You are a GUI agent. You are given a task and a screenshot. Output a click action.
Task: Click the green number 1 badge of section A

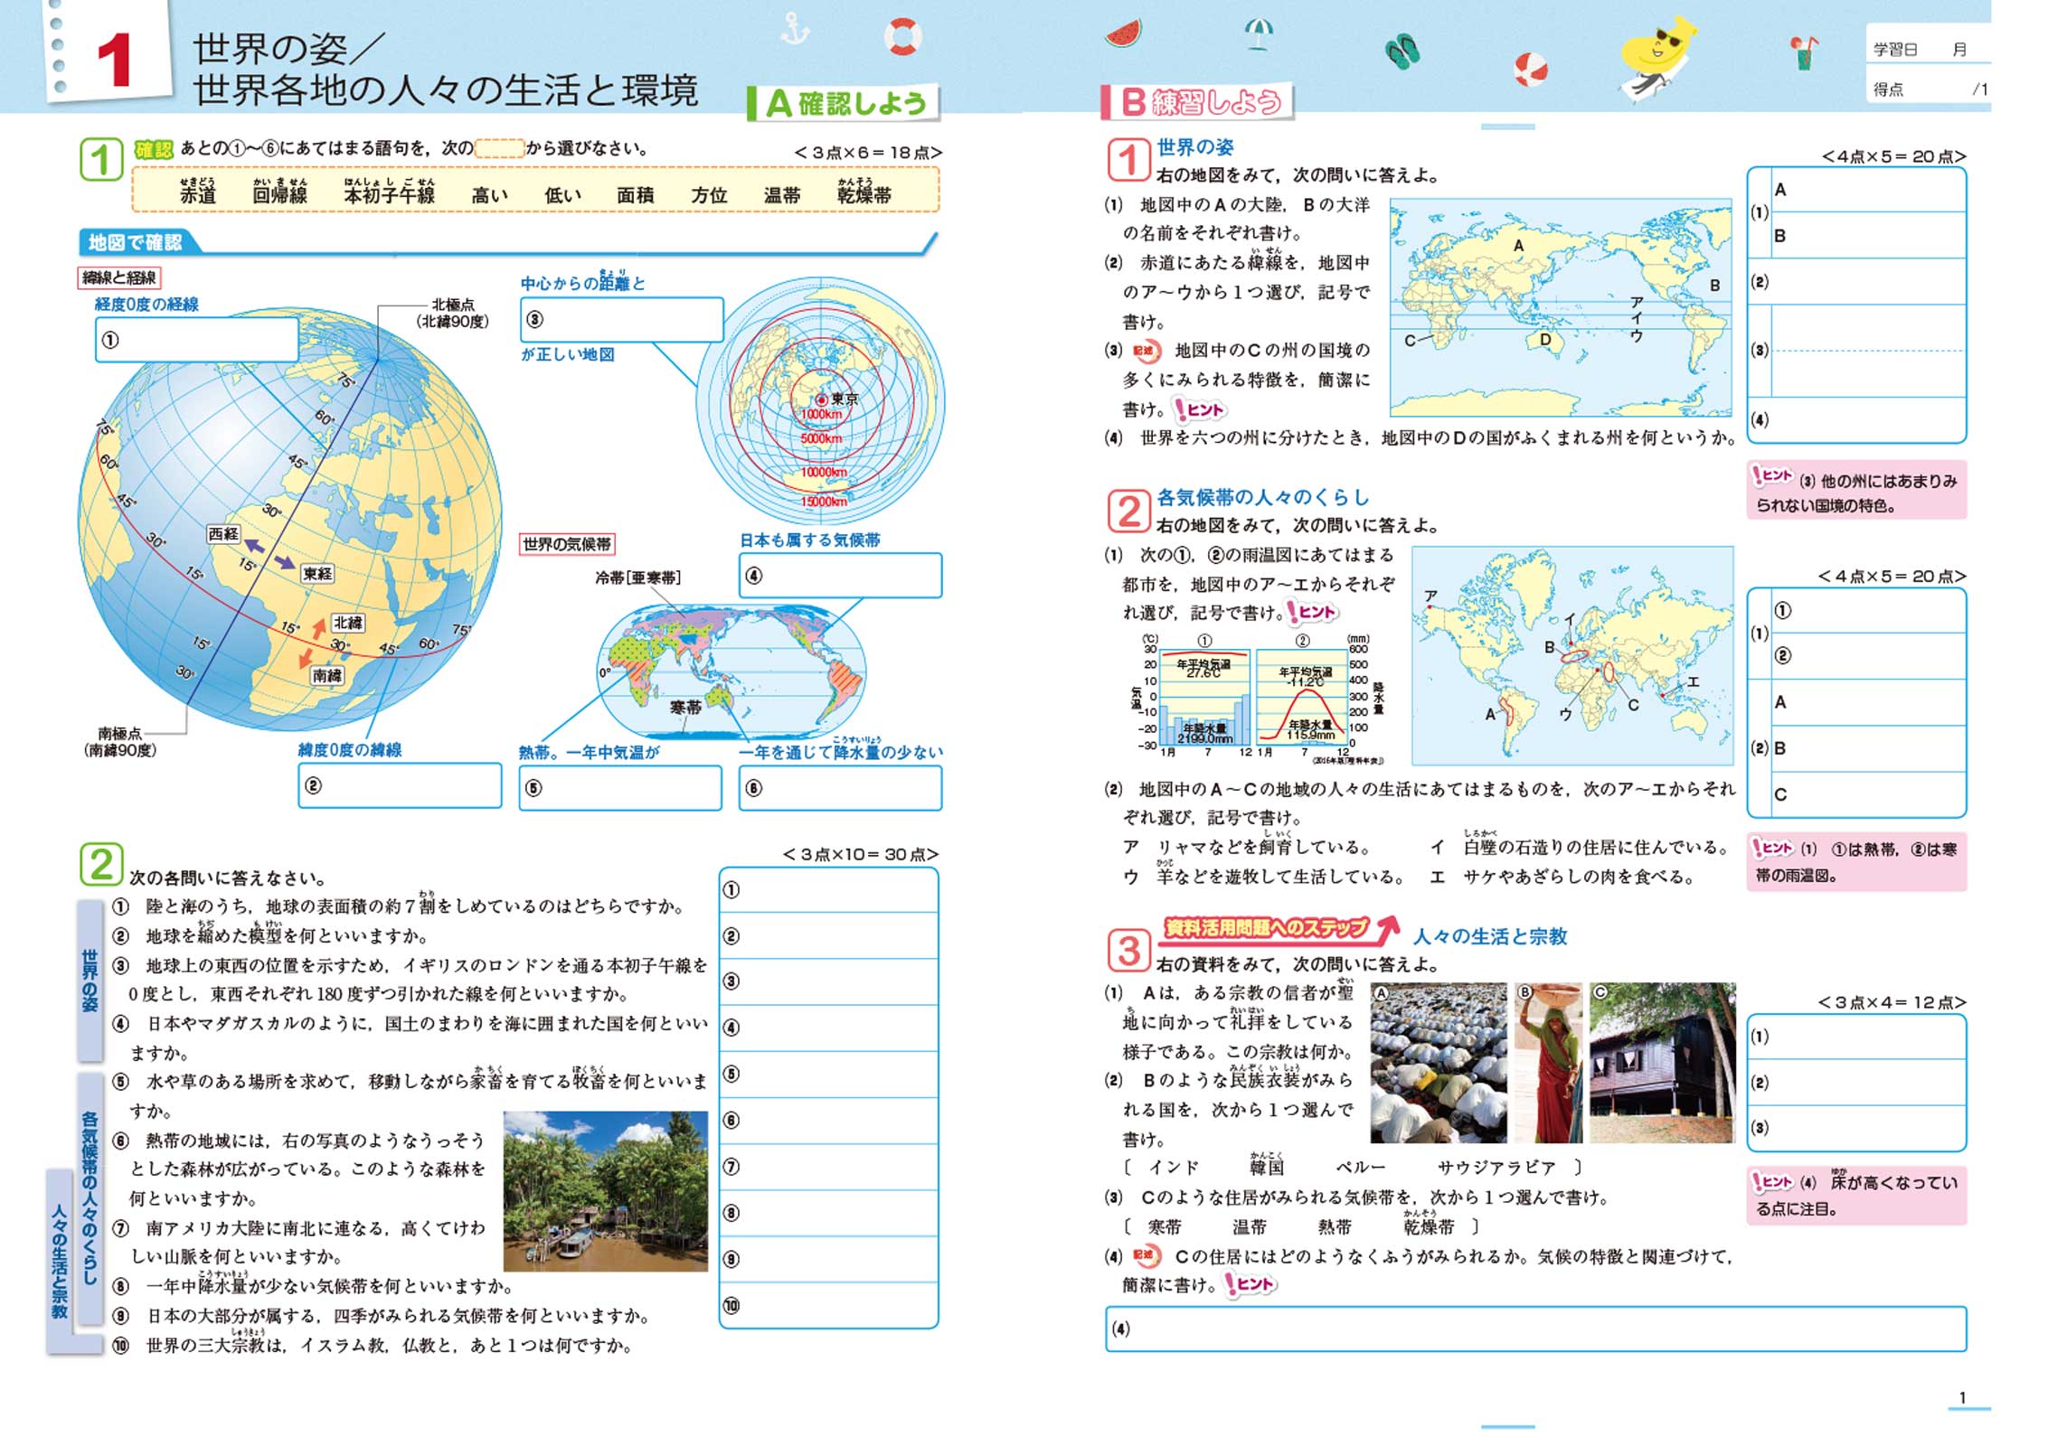coord(100,160)
